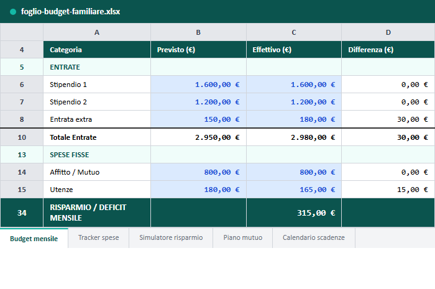Screen dimensions: 435x289
Task: Open the Tracker spese sheet tab
Action: (98, 237)
